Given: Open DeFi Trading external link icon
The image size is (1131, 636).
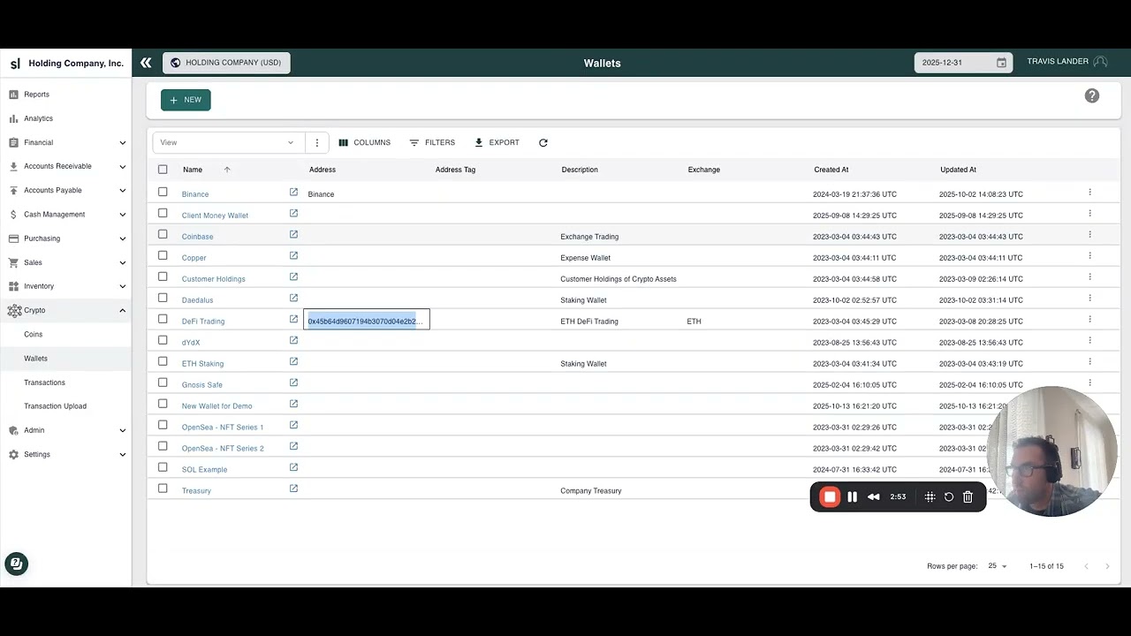Looking at the screenshot, I should click(293, 319).
